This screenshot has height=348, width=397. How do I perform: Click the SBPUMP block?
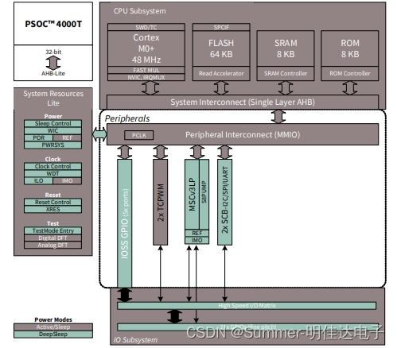(204, 195)
